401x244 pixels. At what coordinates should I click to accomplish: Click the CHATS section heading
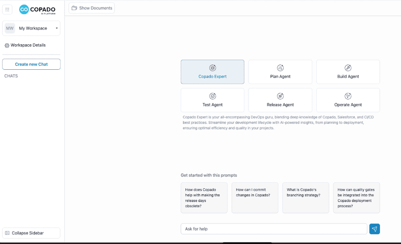point(11,76)
